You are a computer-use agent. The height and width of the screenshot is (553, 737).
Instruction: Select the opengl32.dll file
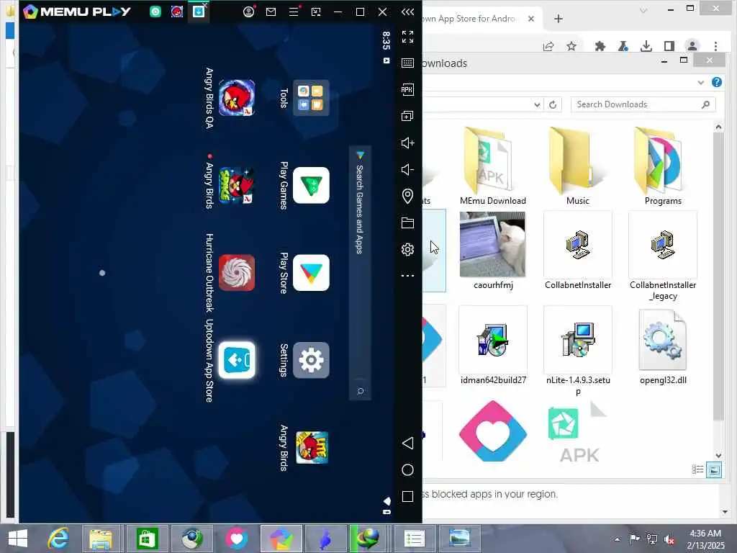(x=663, y=346)
